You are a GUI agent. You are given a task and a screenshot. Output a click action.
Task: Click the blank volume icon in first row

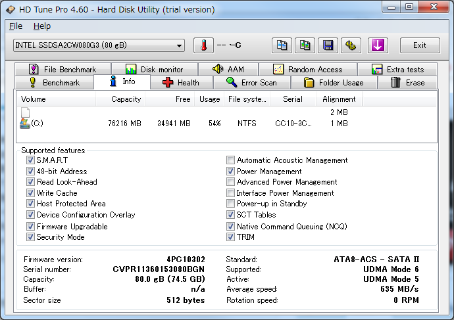click(x=25, y=112)
